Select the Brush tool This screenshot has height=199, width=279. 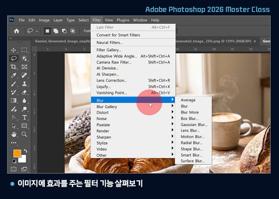tap(14, 84)
